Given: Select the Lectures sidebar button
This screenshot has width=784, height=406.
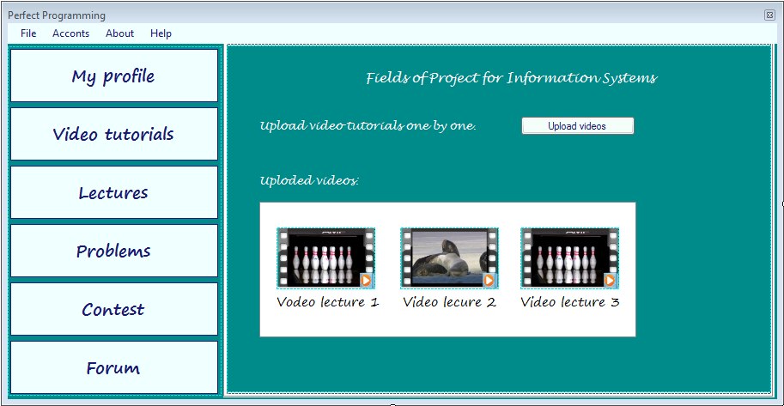Looking at the screenshot, I should pos(114,192).
